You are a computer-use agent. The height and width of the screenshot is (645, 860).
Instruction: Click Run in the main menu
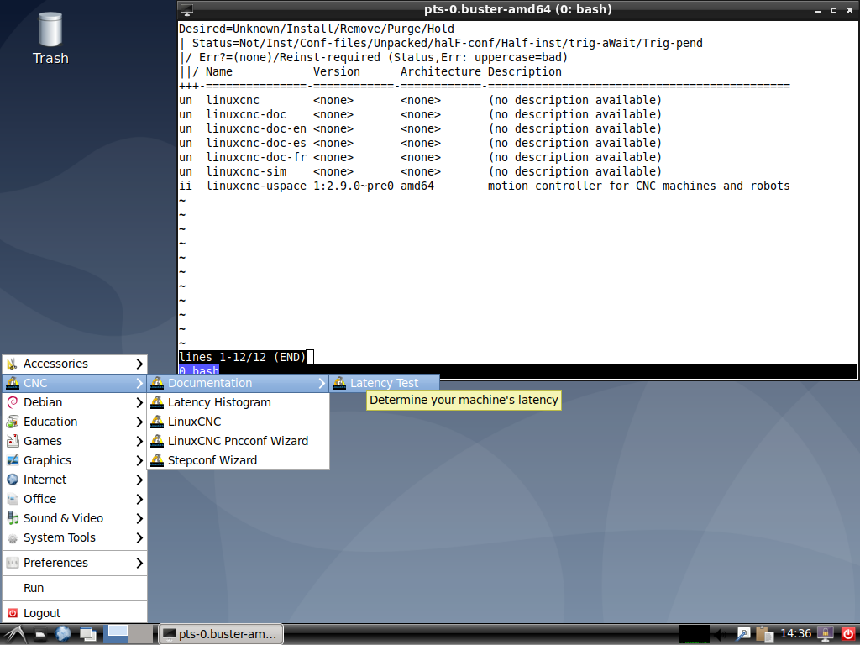(34, 588)
